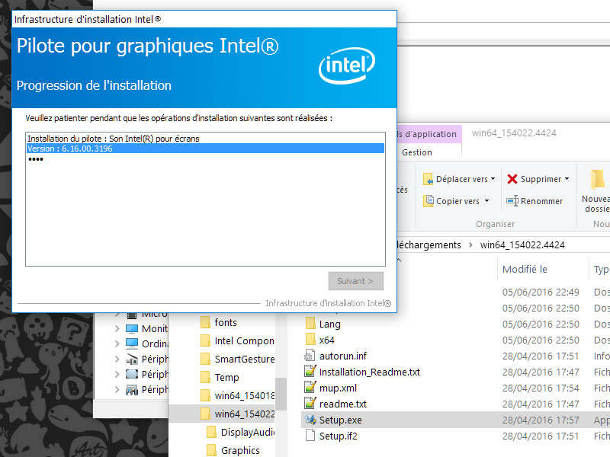Select the Version : 6.16.00.3196 row
This screenshot has height=457, width=610.
(x=205, y=149)
